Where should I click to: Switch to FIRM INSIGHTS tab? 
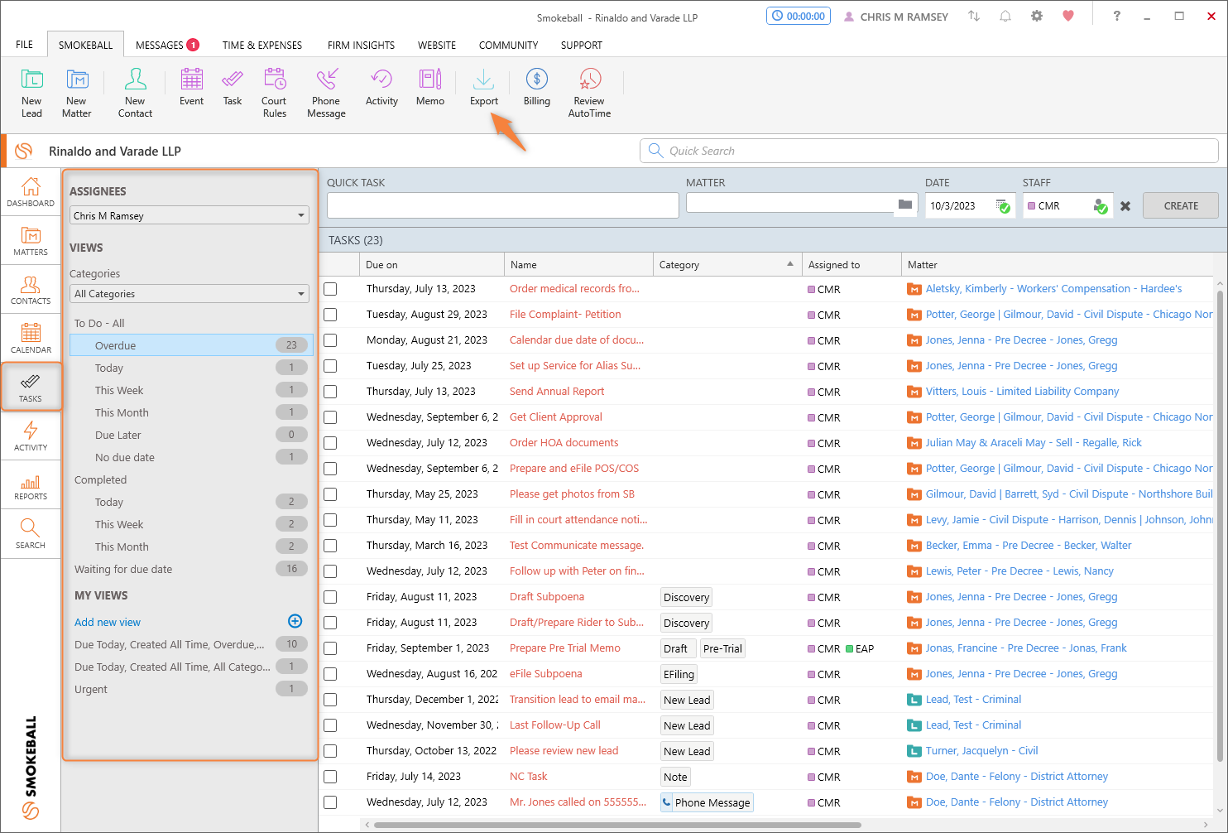pos(361,45)
